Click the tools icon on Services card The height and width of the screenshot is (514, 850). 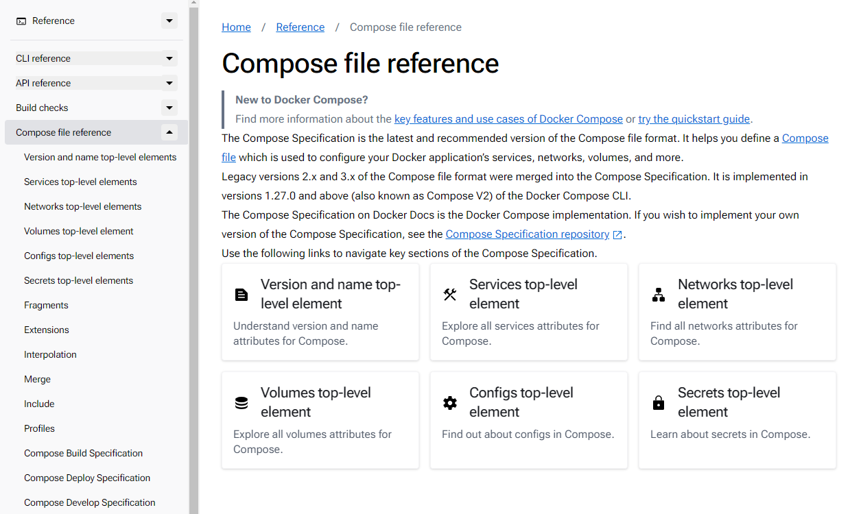(450, 295)
